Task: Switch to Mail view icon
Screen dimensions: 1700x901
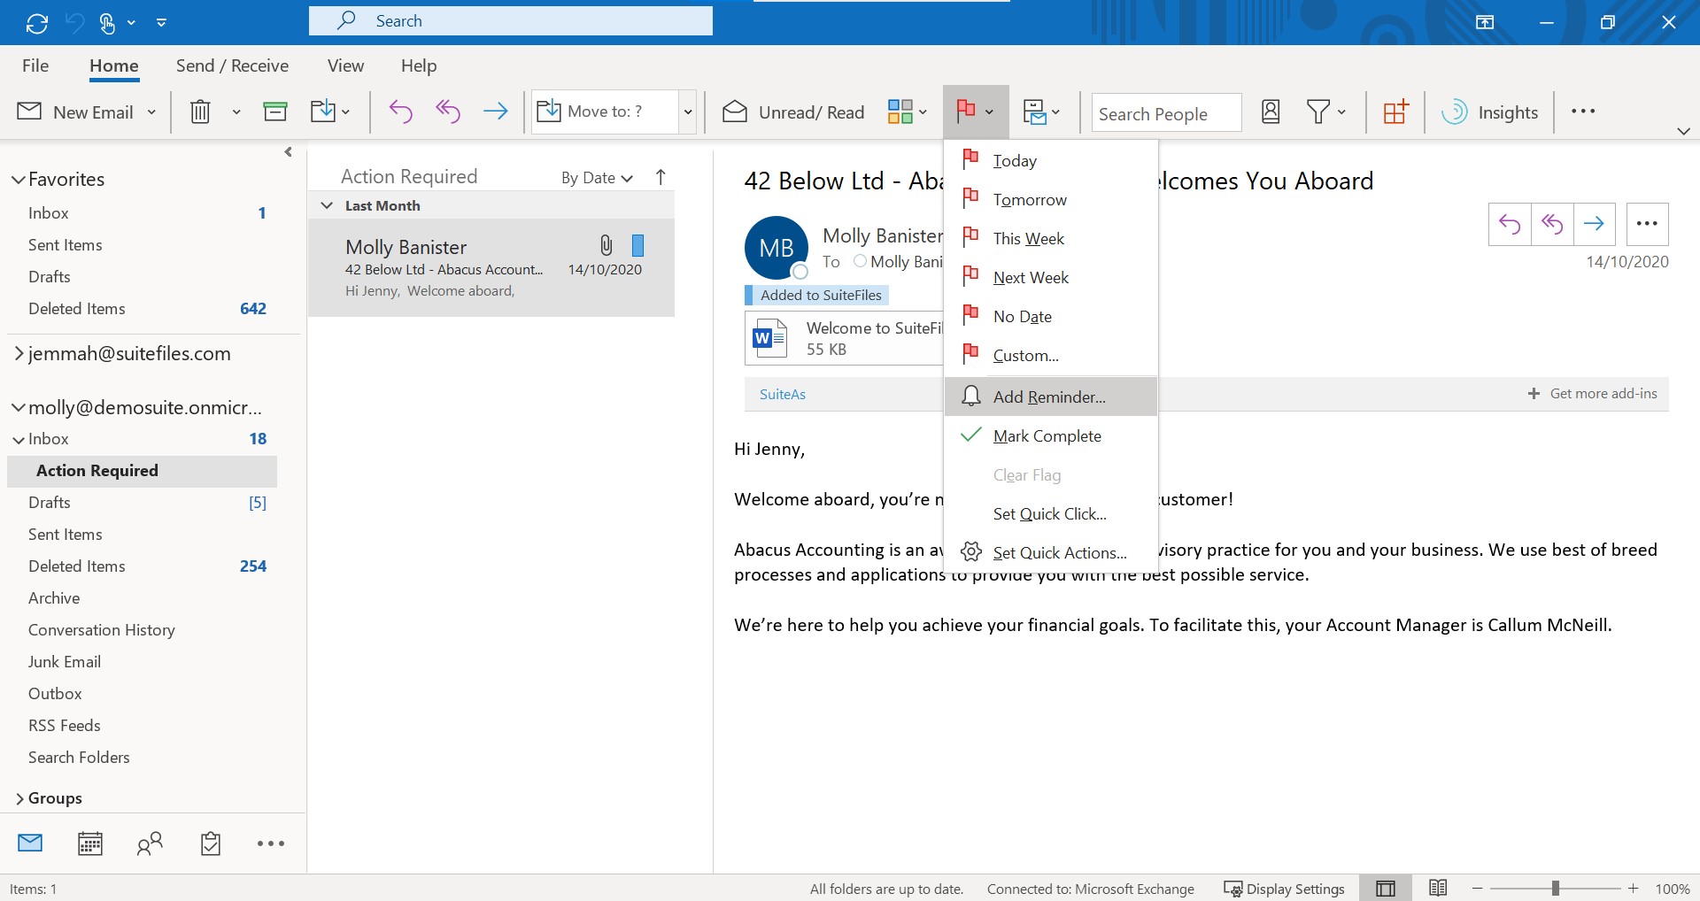Action: click(x=30, y=843)
